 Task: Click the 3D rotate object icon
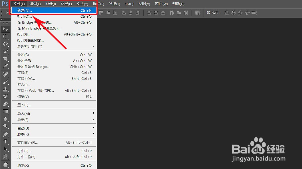pyautogui.click(x=227, y=13)
